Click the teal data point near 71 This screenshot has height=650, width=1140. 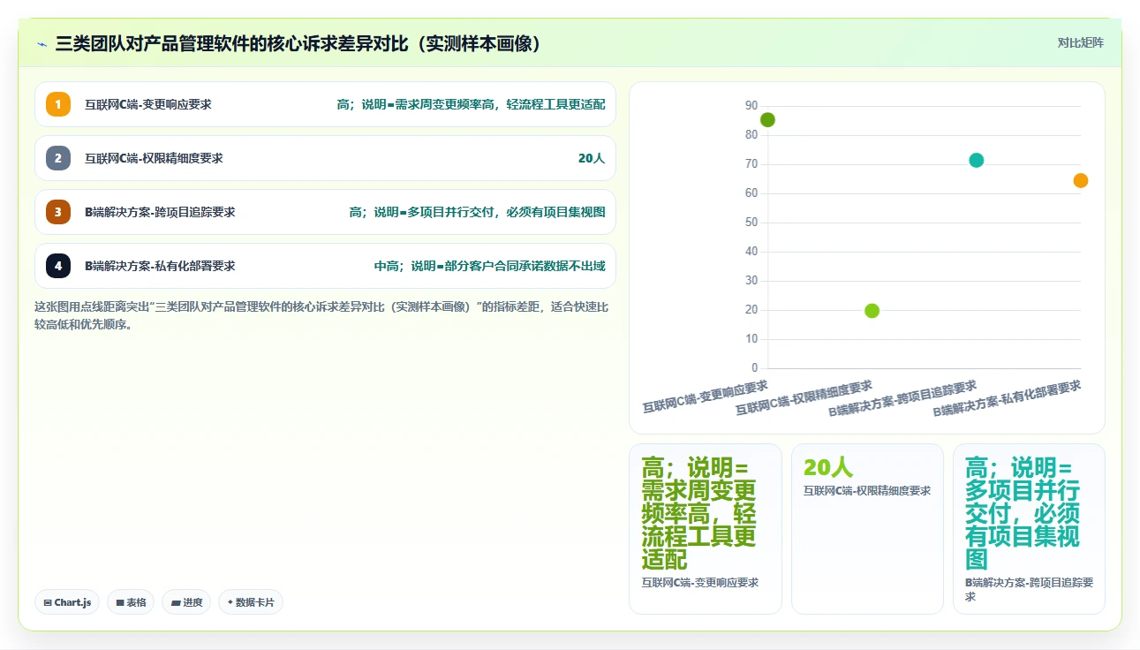pyautogui.click(x=976, y=160)
